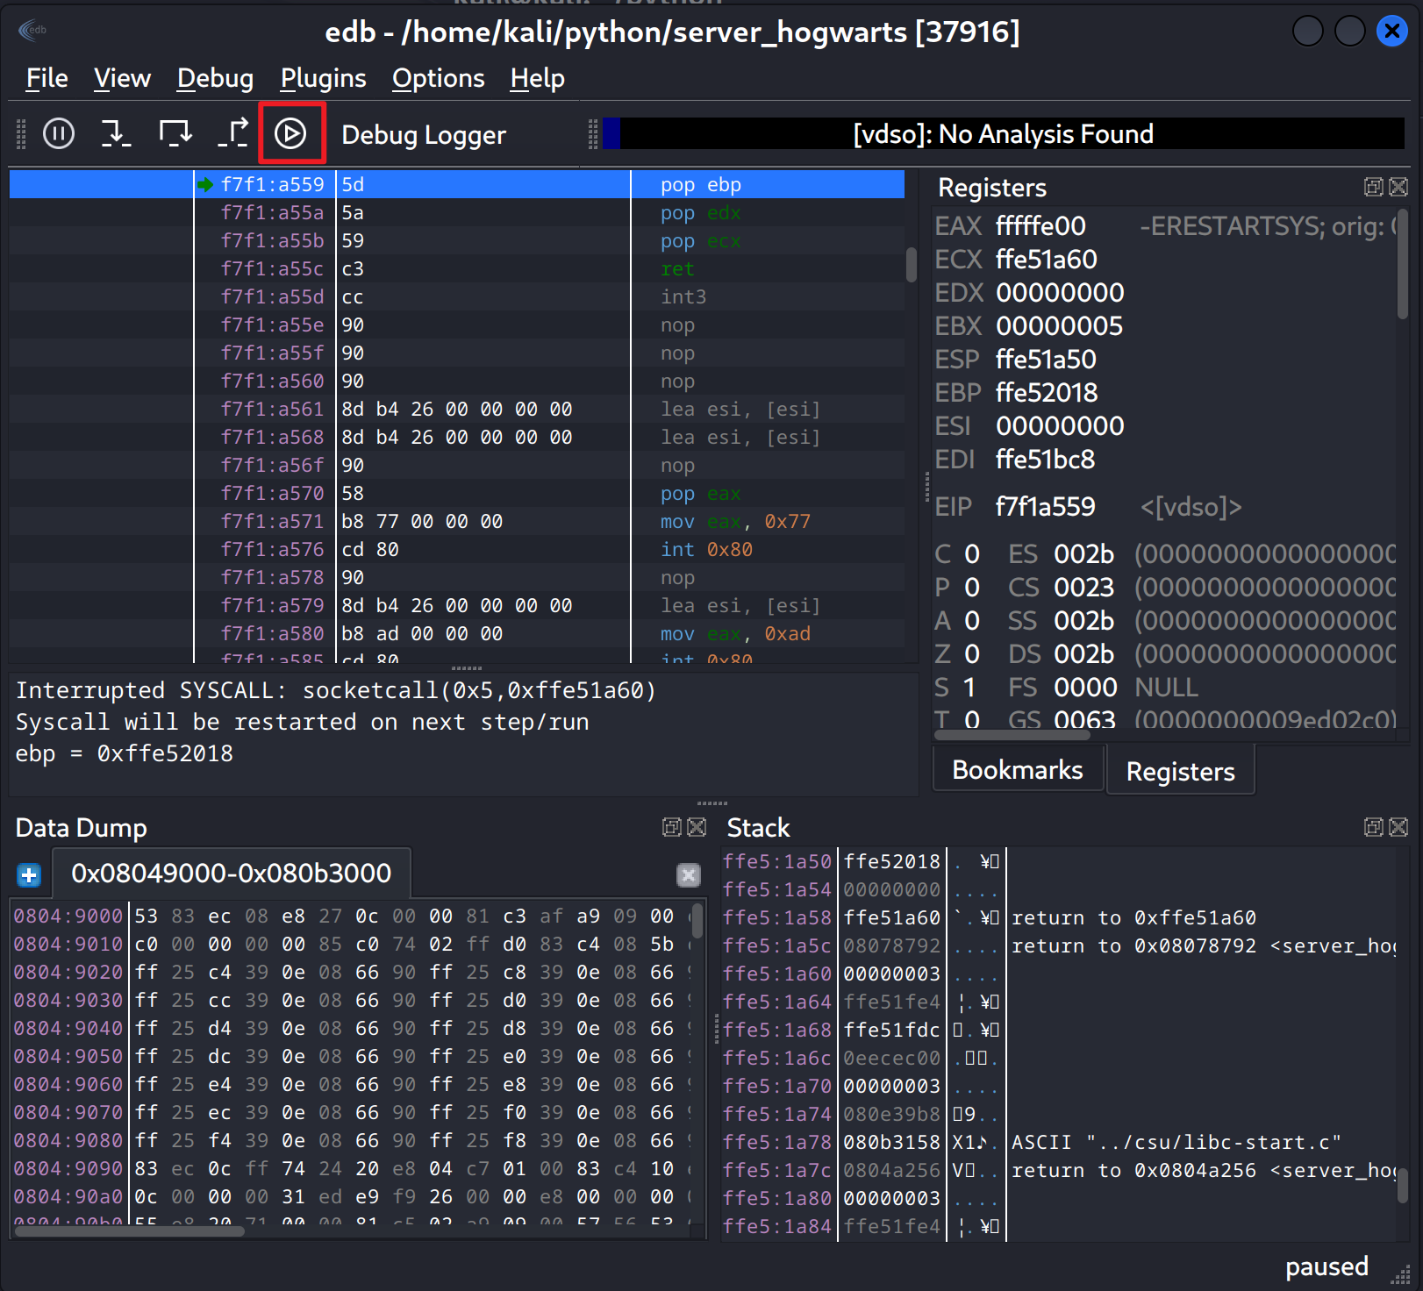1423x1291 pixels.
Task: Select stack row with libc-start.c ASCII
Action: point(1058,1143)
